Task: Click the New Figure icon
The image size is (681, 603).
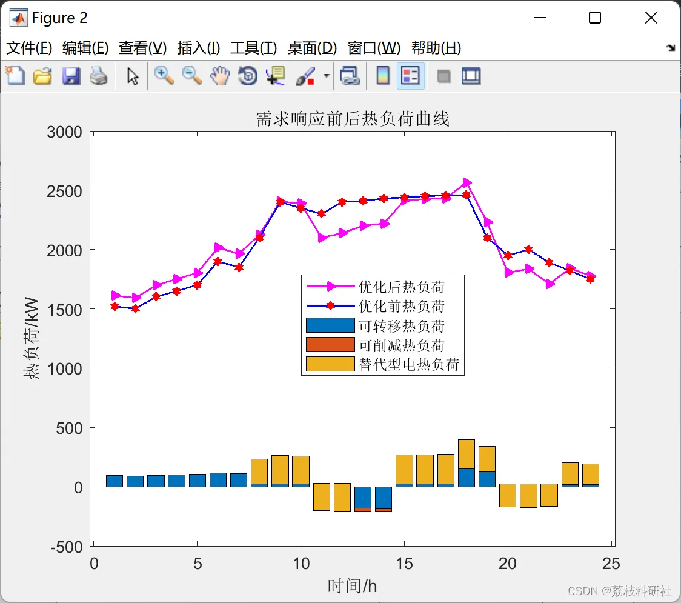Action: [x=15, y=76]
